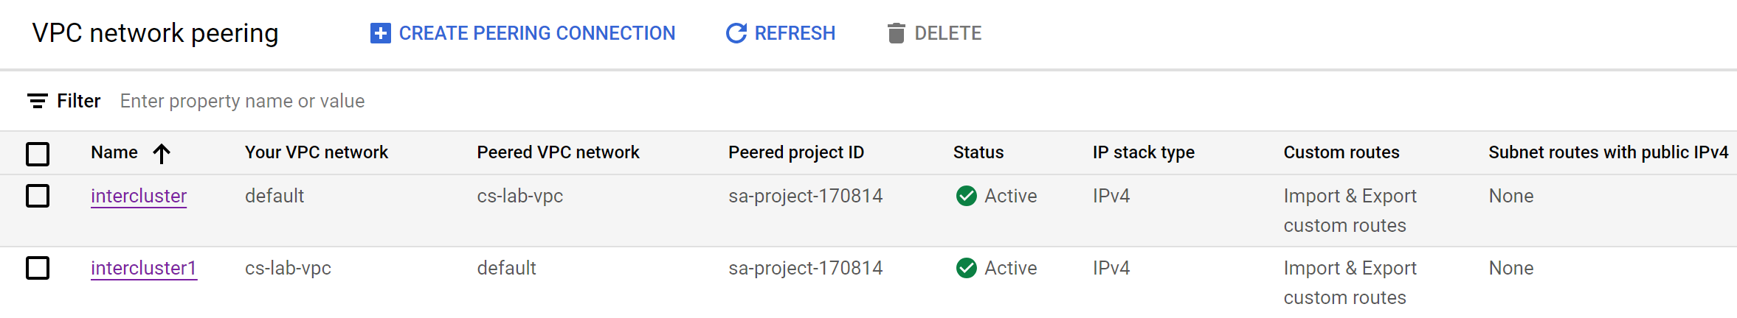
Task: Check the intercluster1 row checkbox
Action: 38,268
